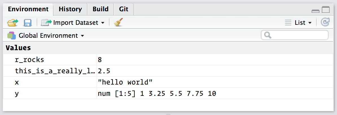Click the "hello world" value of x
The height and width of the screenshot is (115, 337).
[125, 82]
